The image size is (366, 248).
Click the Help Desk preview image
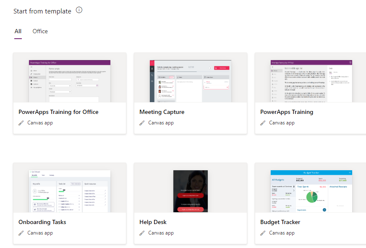[190, 190]
